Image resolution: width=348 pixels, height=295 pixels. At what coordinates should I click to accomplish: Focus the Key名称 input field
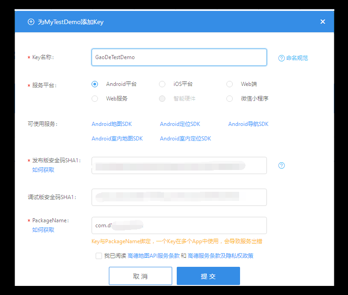pos(179,57)
